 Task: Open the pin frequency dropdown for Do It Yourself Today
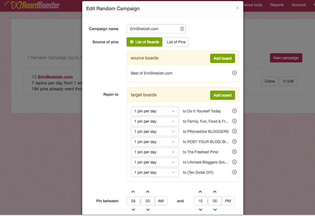[x=155, y=111]
